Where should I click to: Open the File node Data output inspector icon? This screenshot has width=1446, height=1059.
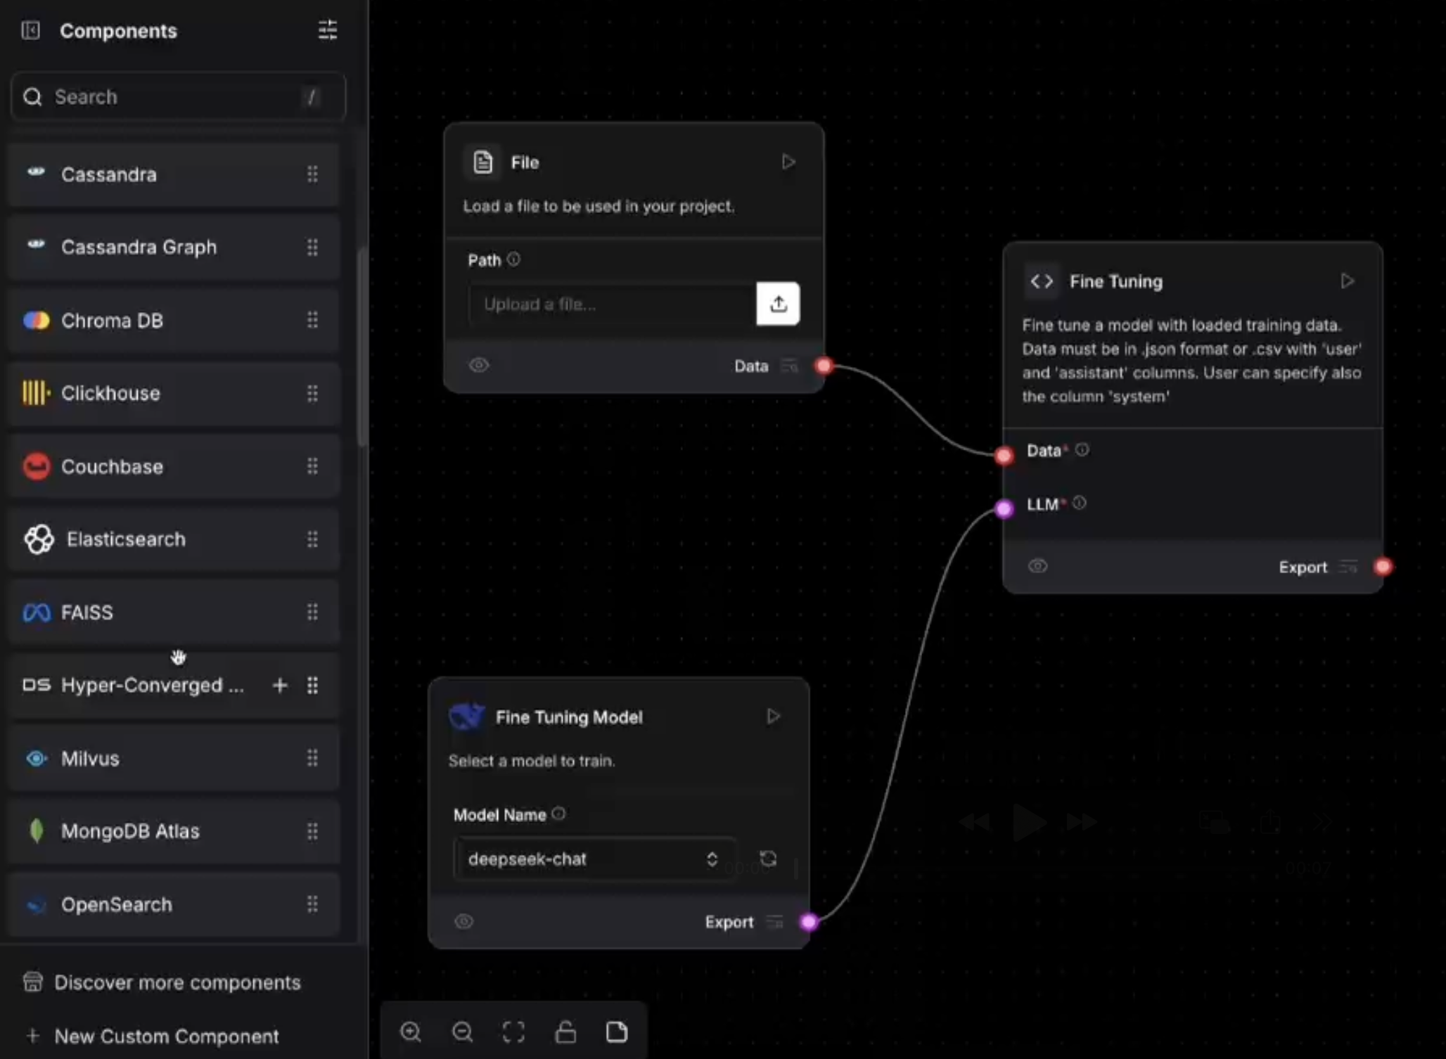[x=790, y=366]
